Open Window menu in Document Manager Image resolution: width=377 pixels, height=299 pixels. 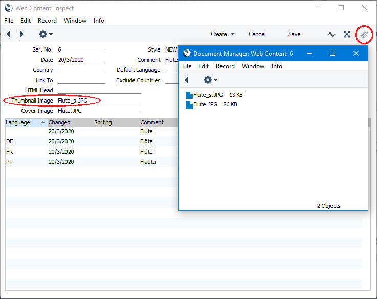click(253, 66)
